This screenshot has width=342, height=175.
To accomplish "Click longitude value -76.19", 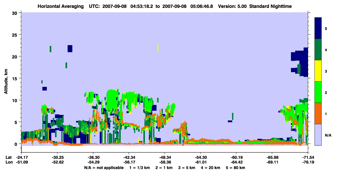I will [308, 162].
